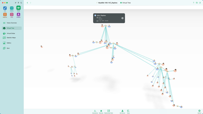Go forward with the right arrow

(31, 3)
